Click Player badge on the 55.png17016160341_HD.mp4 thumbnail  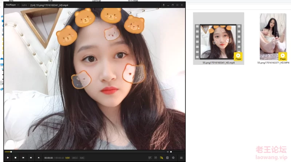click(x=238, y=56)
